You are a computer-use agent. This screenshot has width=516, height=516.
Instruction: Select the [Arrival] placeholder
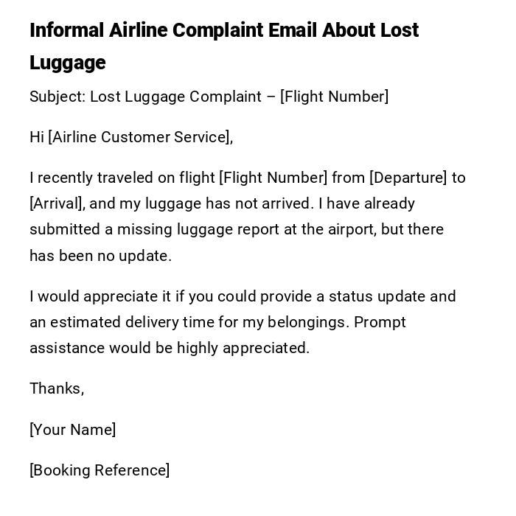57,203
